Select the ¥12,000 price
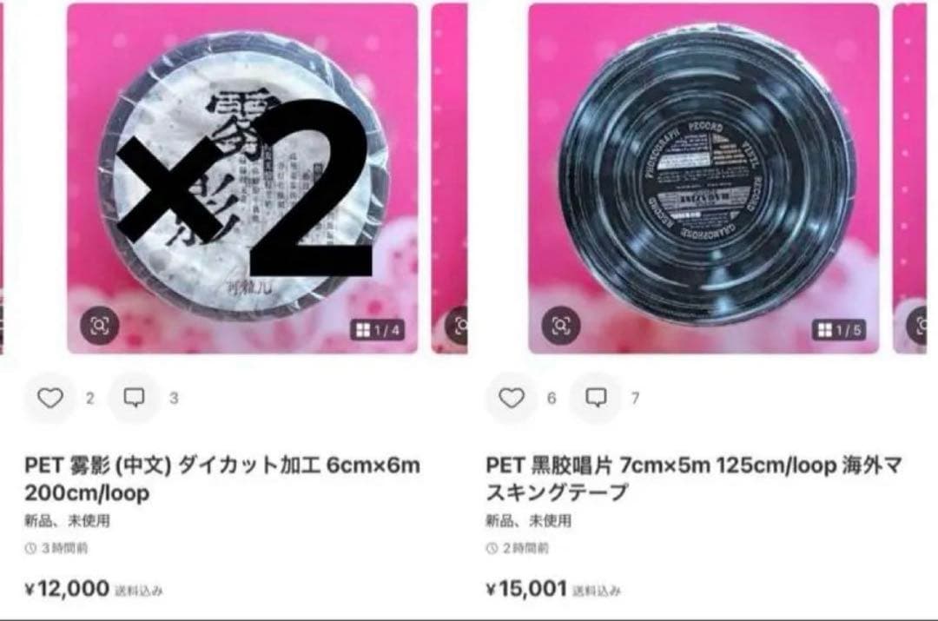 click(67, 589)
